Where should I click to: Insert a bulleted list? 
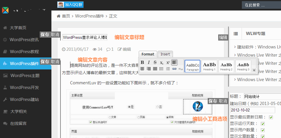coord(162,69)
